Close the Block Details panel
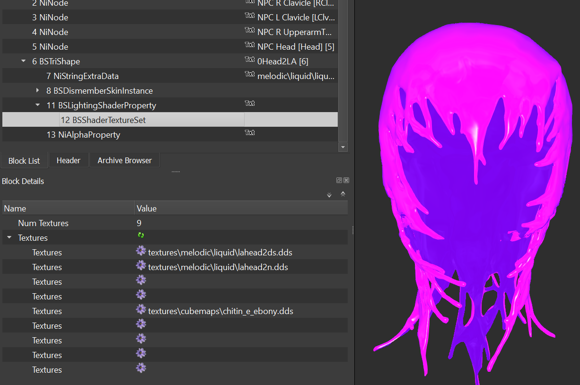 [x=346, y=180]
